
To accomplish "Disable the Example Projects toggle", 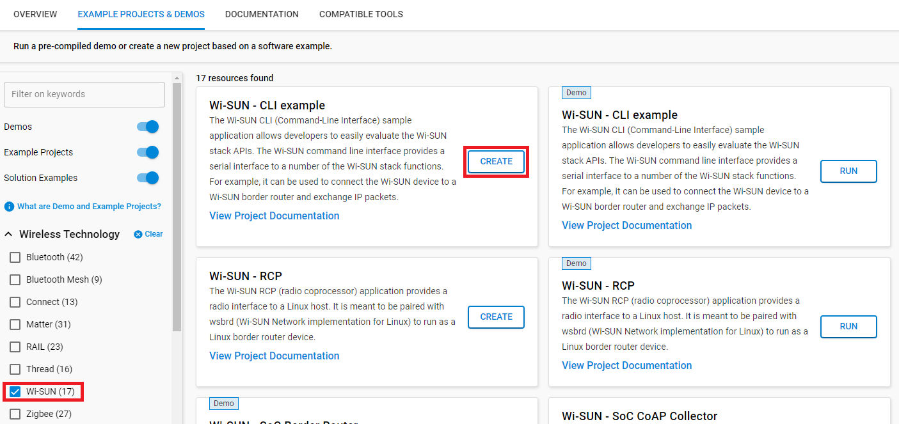I will click(147, 152).
